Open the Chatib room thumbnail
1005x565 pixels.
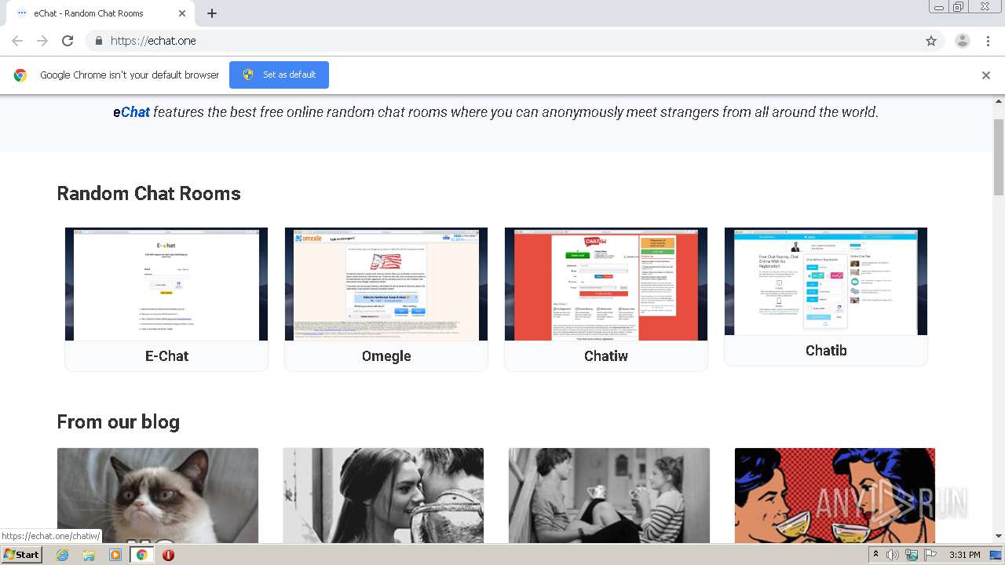tap(826, 281)
